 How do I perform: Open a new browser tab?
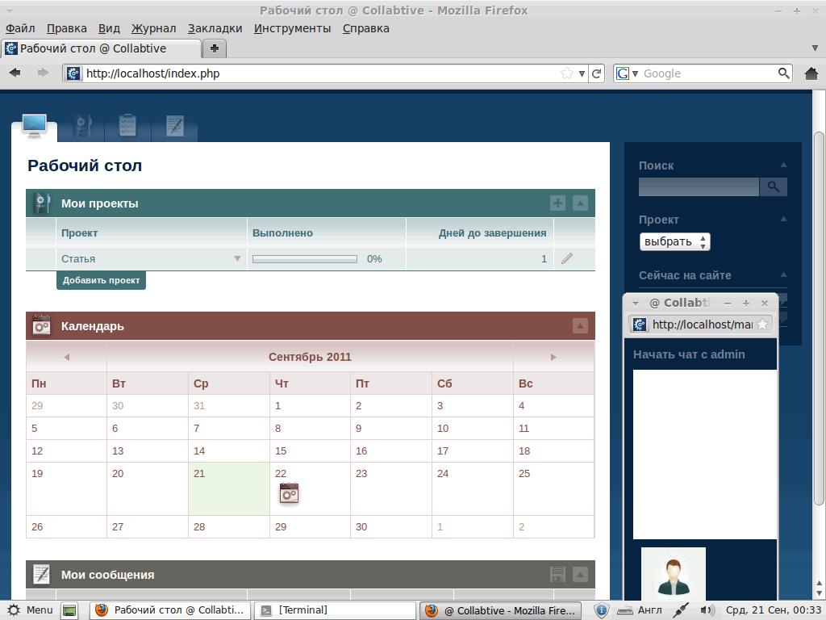coord(215,48)
